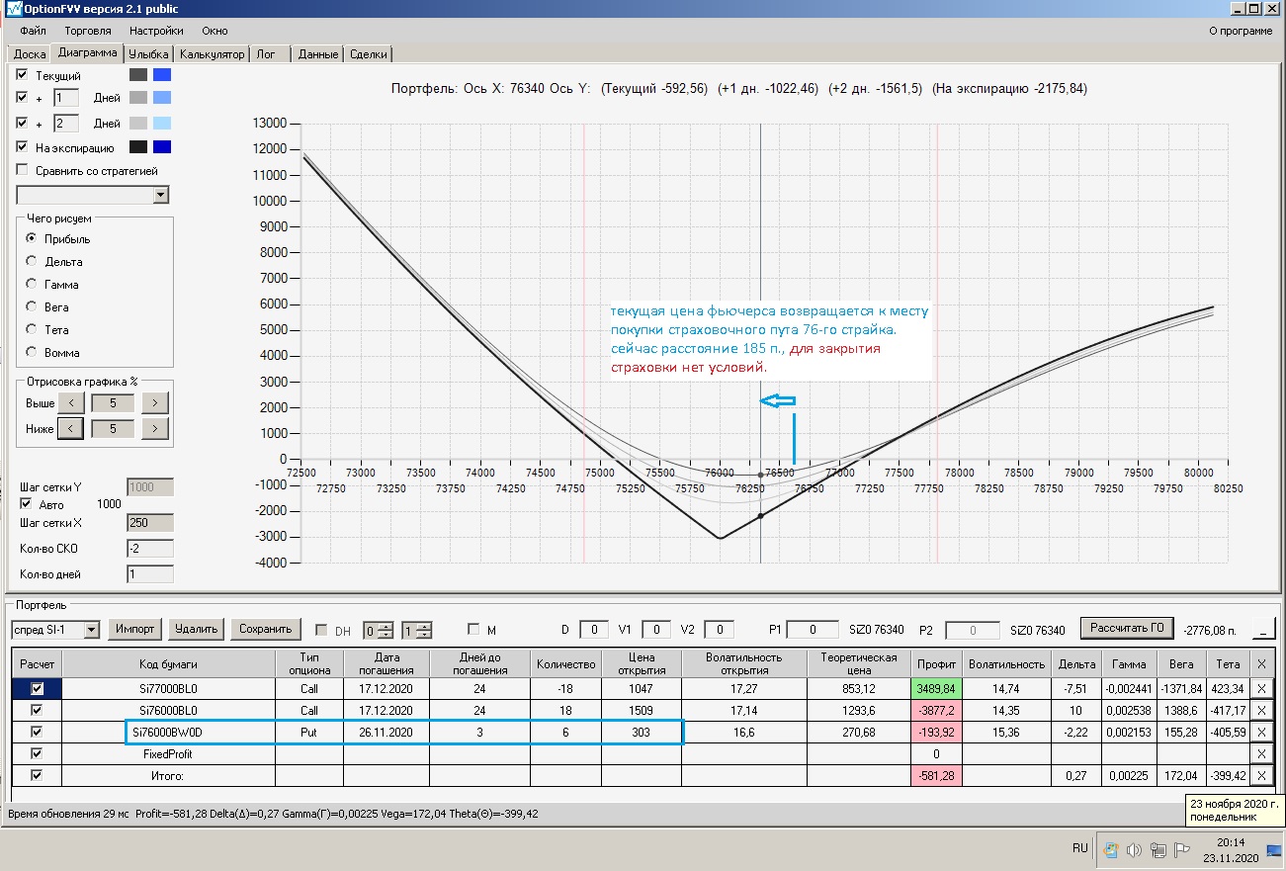Uncheck the Расчет box for Si76000BW0D
The height and width of the screenshot is (871, 1286).
click(38, 732)
